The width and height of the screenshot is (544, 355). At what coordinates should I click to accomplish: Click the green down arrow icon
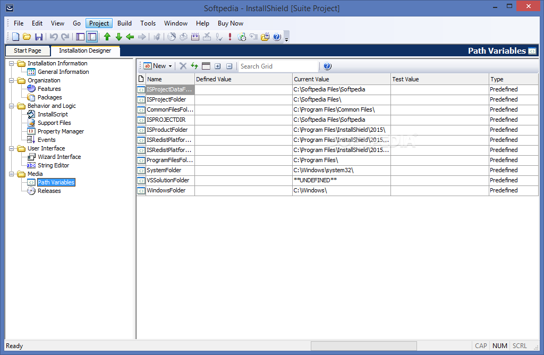(x=118, y=37)
